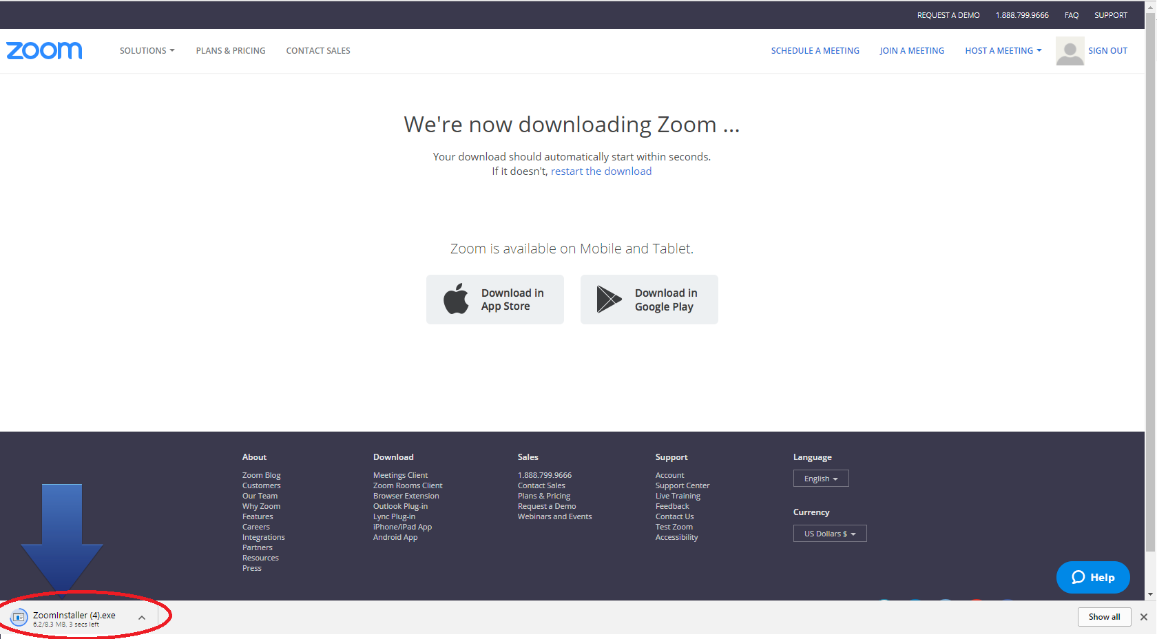The height and width of the screenshot is (639, 1157).
Task: Open the user profile avatar
Action: coord(1070,51)
